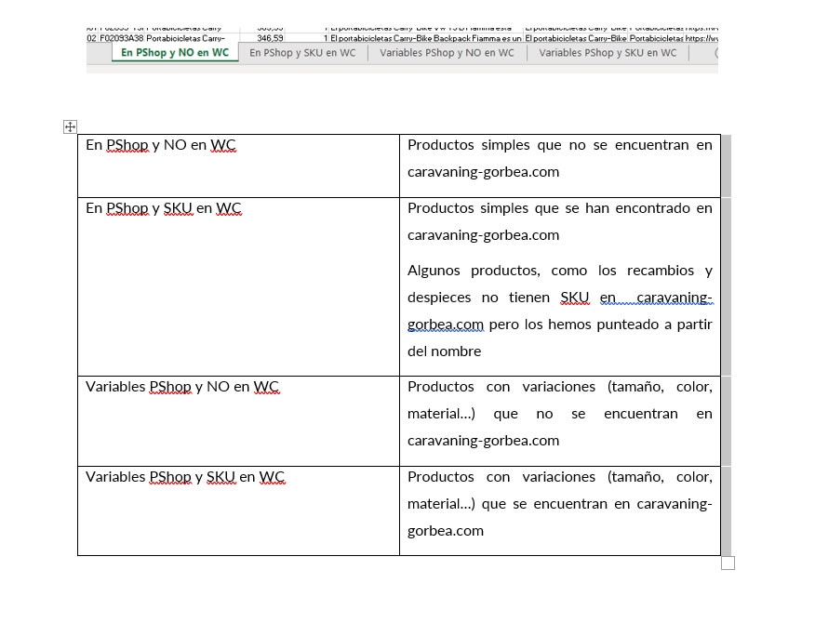The width and height of the screenshot is (815, 623).
Task: Click table cell 'En PShop y NO en WC'
Action: click(x=238, y=166)
